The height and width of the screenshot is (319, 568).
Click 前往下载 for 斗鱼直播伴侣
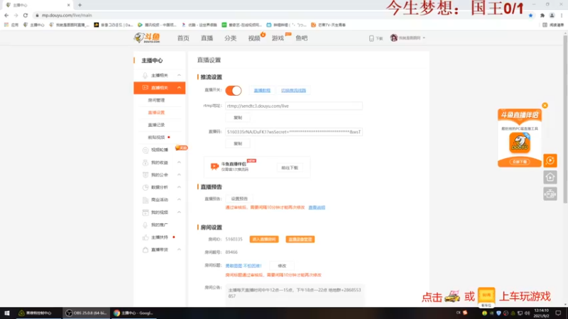click(290, 168)
